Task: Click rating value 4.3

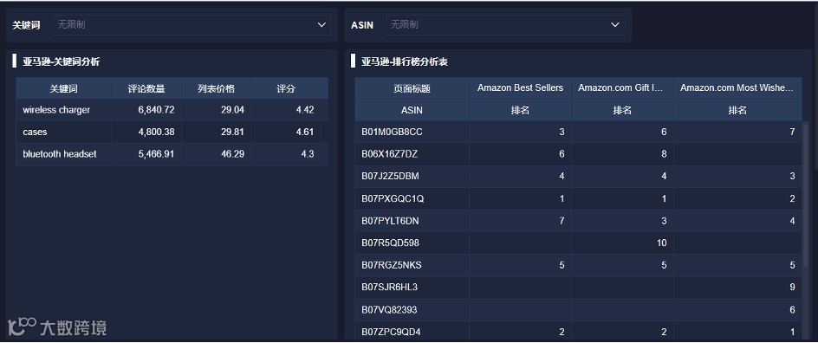Action: (308, 154)
